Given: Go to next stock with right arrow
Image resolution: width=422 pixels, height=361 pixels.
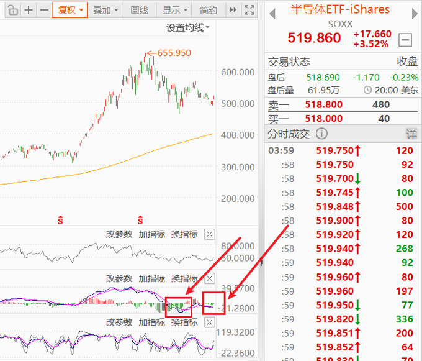Looking at the screenshot, I should (x=415, y=14).
